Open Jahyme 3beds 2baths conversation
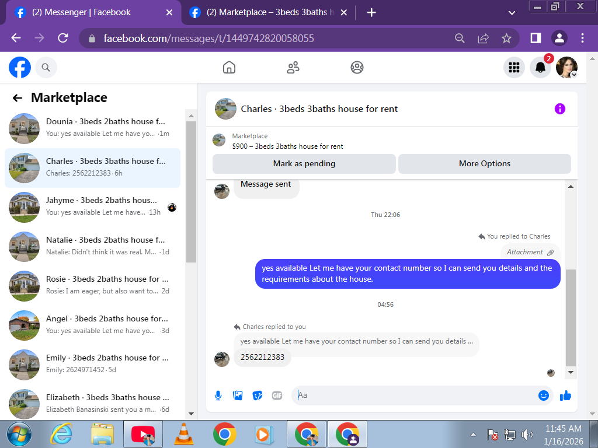This screenshot has height=448, width=598. click(93, 207)
